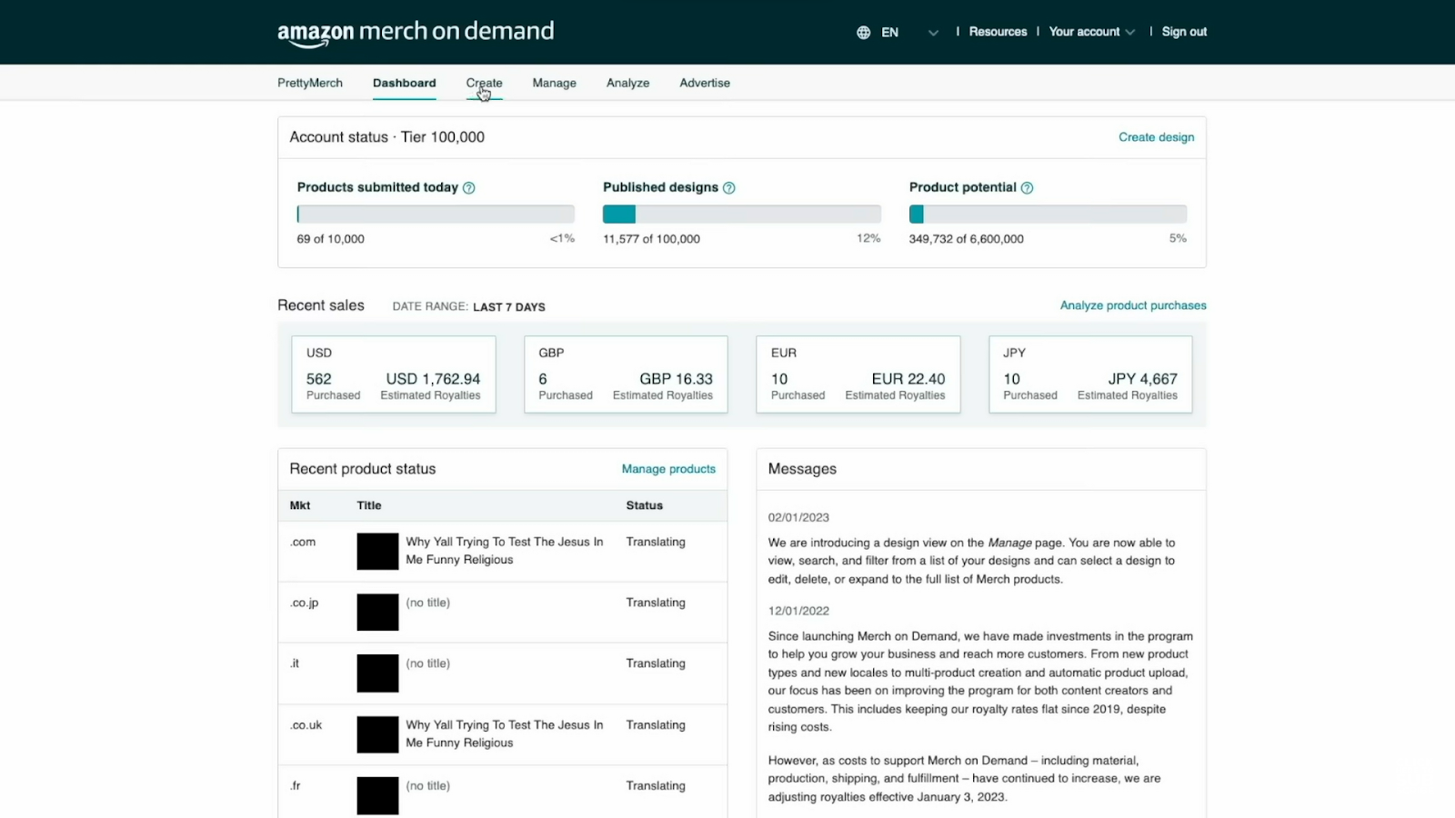The width and height of the screenshot is (1455, 818).
Task: Click the .it product thumbnail
Action: pyautogui.click(x=377, y=673)
